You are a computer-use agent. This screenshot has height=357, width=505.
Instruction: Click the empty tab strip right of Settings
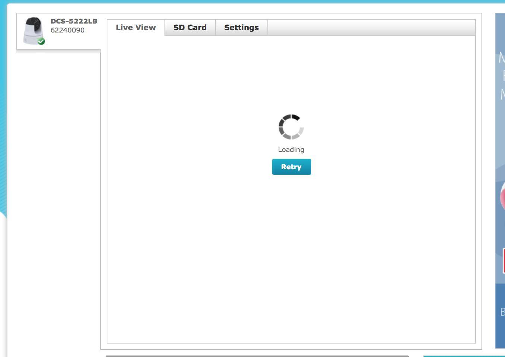point(371,28)
